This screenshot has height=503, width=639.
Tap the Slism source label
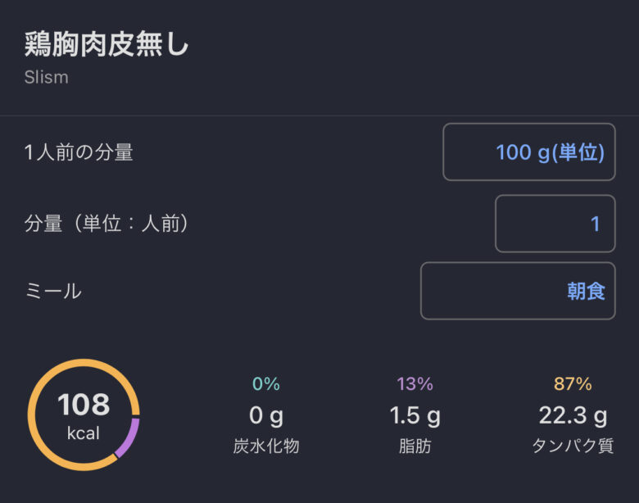pos(46,77)
